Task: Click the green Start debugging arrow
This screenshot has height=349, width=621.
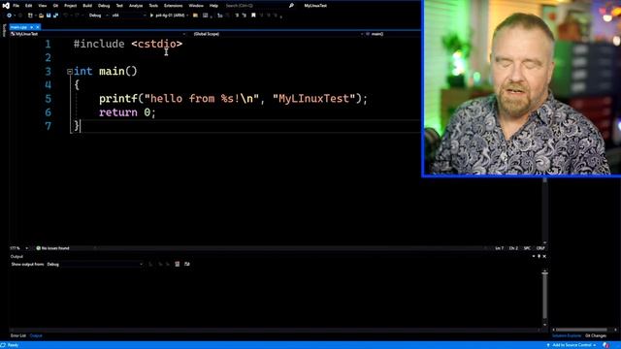Action: point(151,16)
